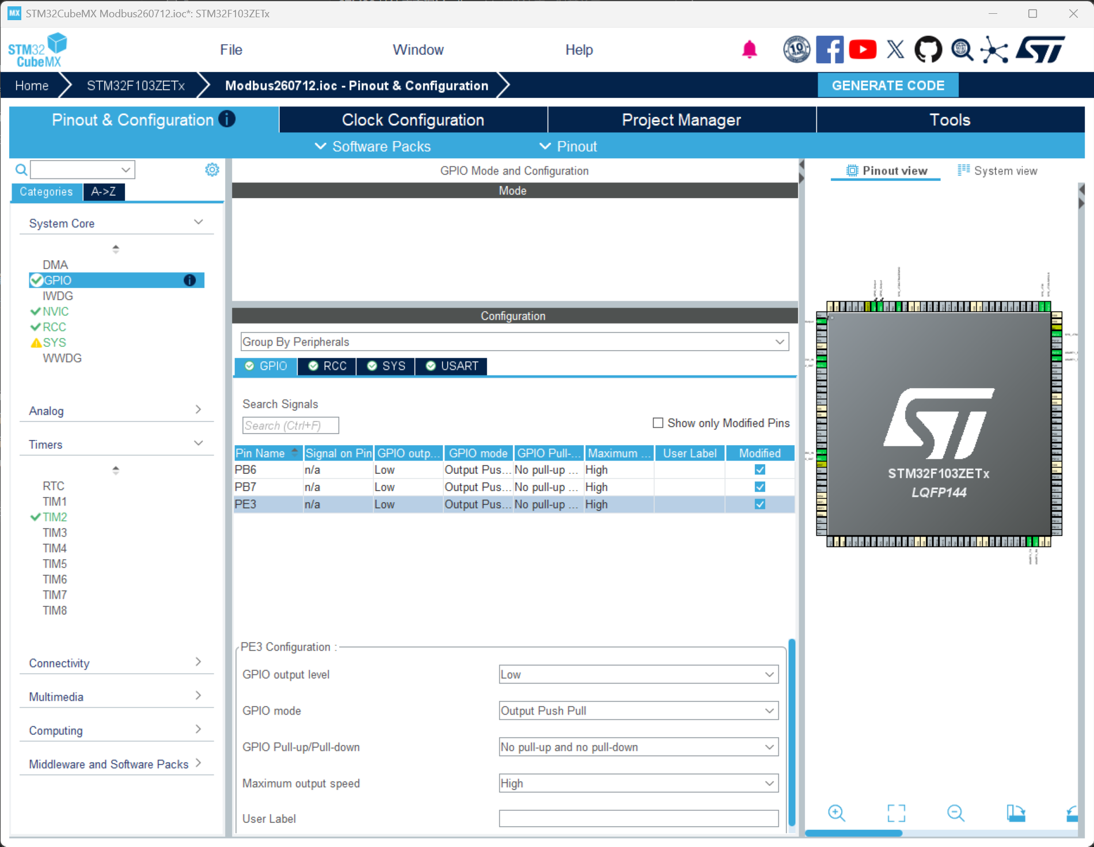
Task: Click the info icon beside GPIO
Action: click(x=189, y=280)
